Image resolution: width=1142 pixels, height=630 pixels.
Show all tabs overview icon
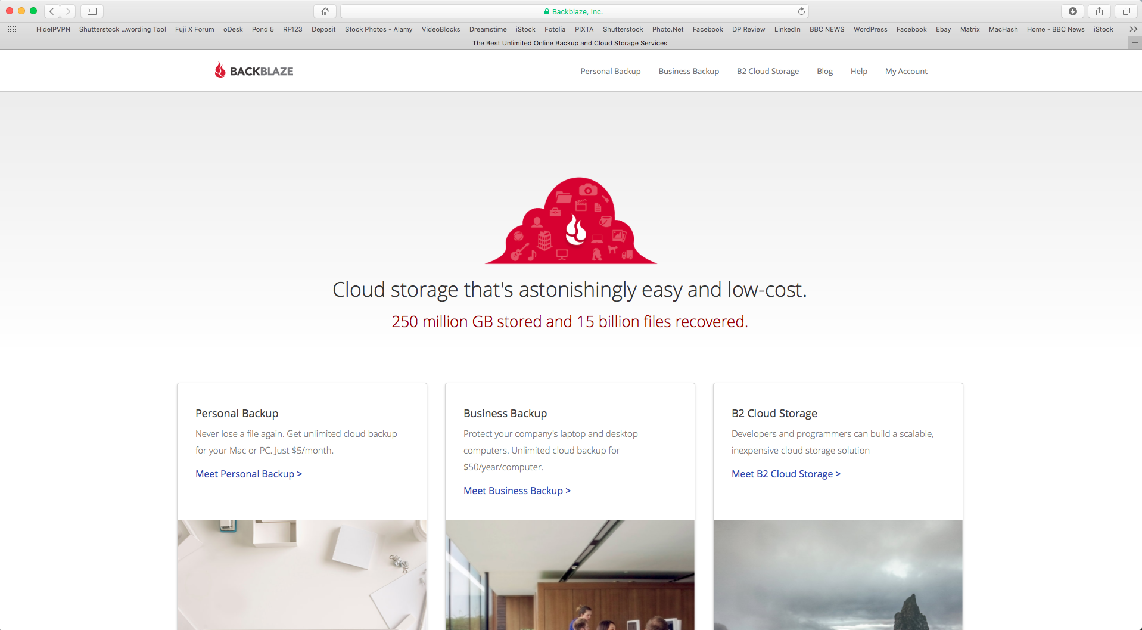[x=1126, y=11]
